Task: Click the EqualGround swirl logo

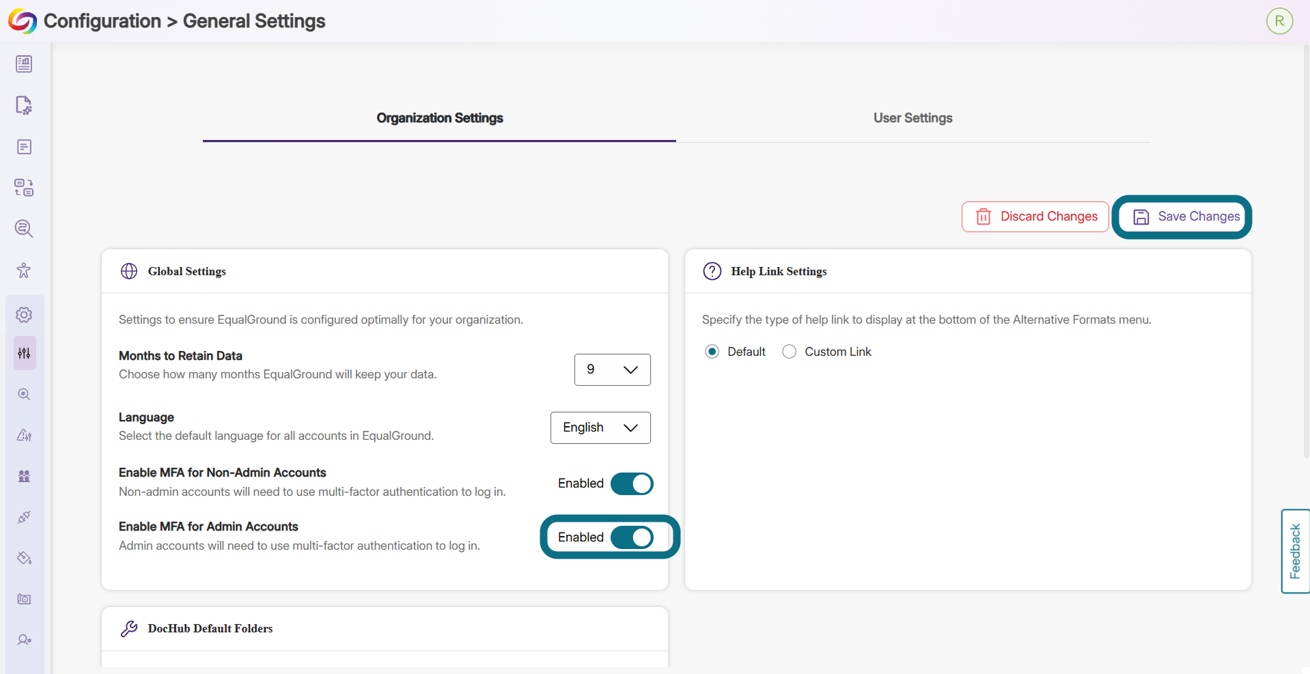Action: point(23,21)
